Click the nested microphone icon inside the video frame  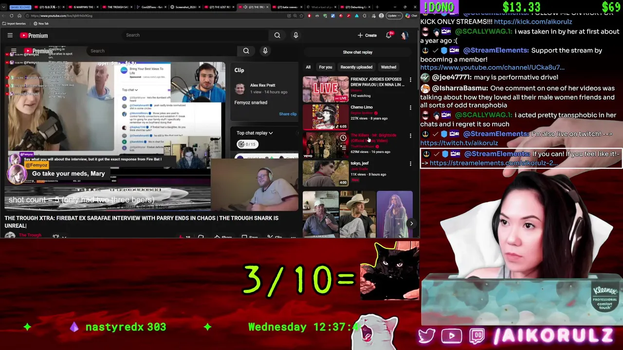(x=265, y=51)
